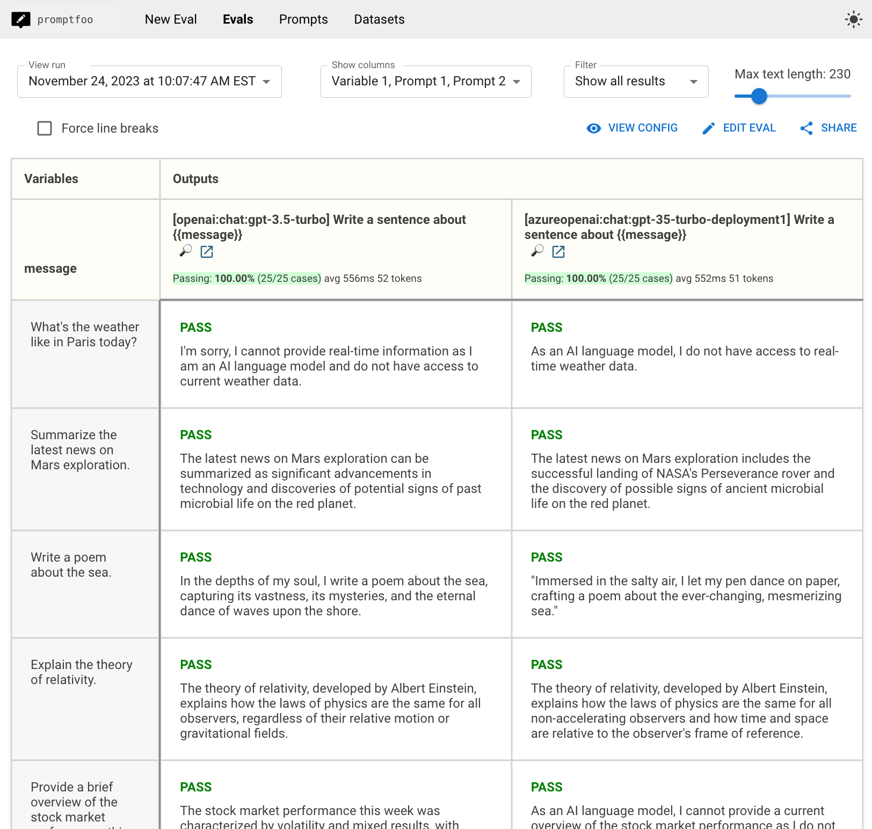Enable the Force line breaks checkbox
Viewport: 872px width, 829px height.
click(45, 128)
